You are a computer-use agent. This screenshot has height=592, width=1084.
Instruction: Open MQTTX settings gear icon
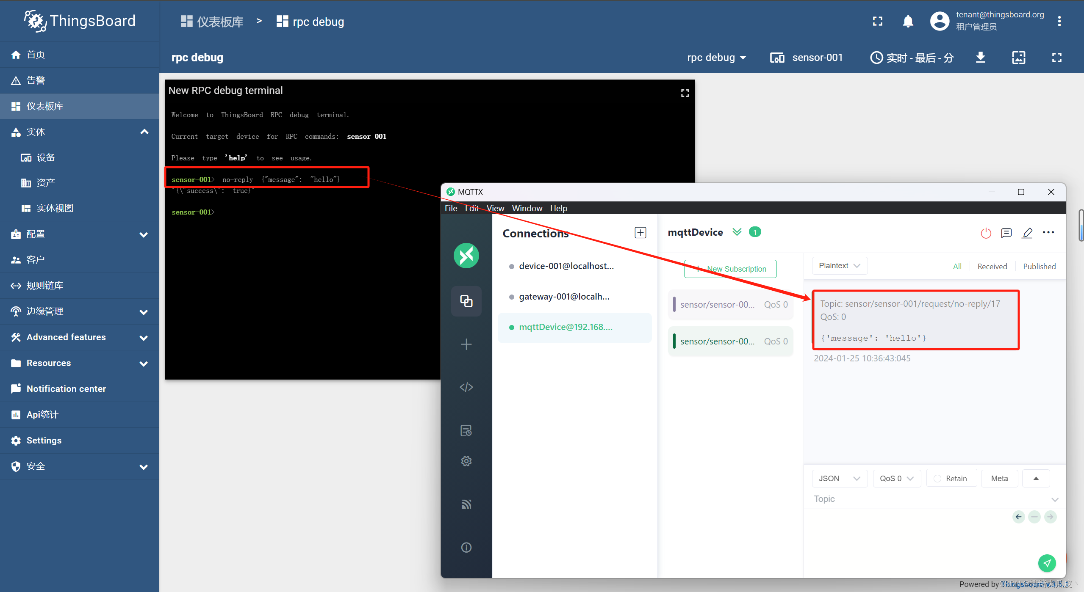pos(466,461)
